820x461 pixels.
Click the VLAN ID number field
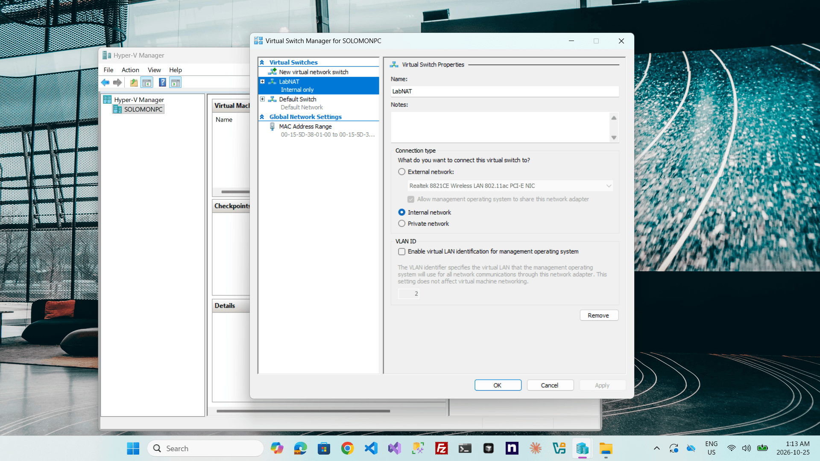(409, 294)
